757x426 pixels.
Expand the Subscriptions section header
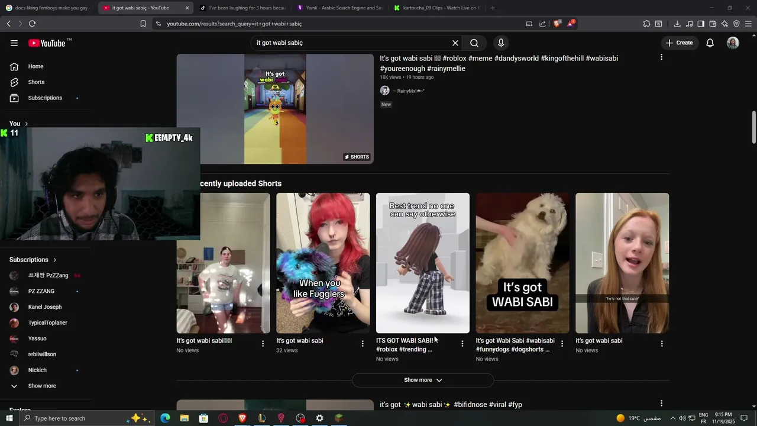coord(33,260)
